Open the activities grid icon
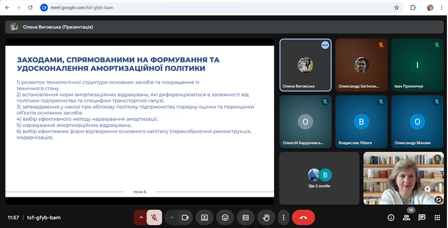 (x=437, y=217)
